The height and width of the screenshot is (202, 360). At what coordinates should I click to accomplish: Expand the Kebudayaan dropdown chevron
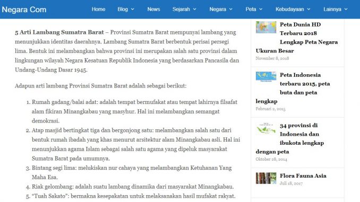tap(308, 10)
